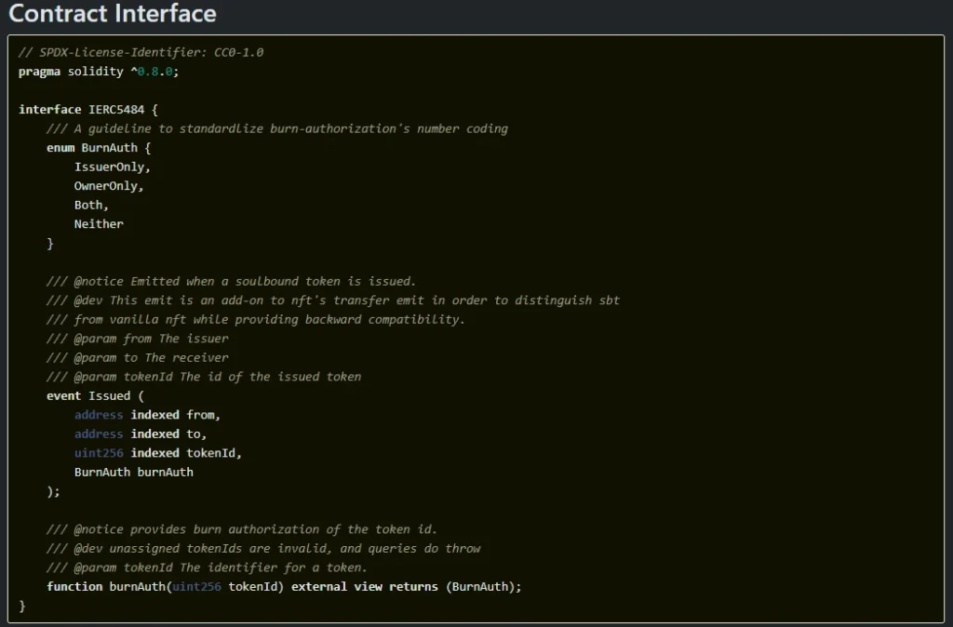Click the "Contract Interface" heading
Viewport: 953px width, 627px height.
113,13
